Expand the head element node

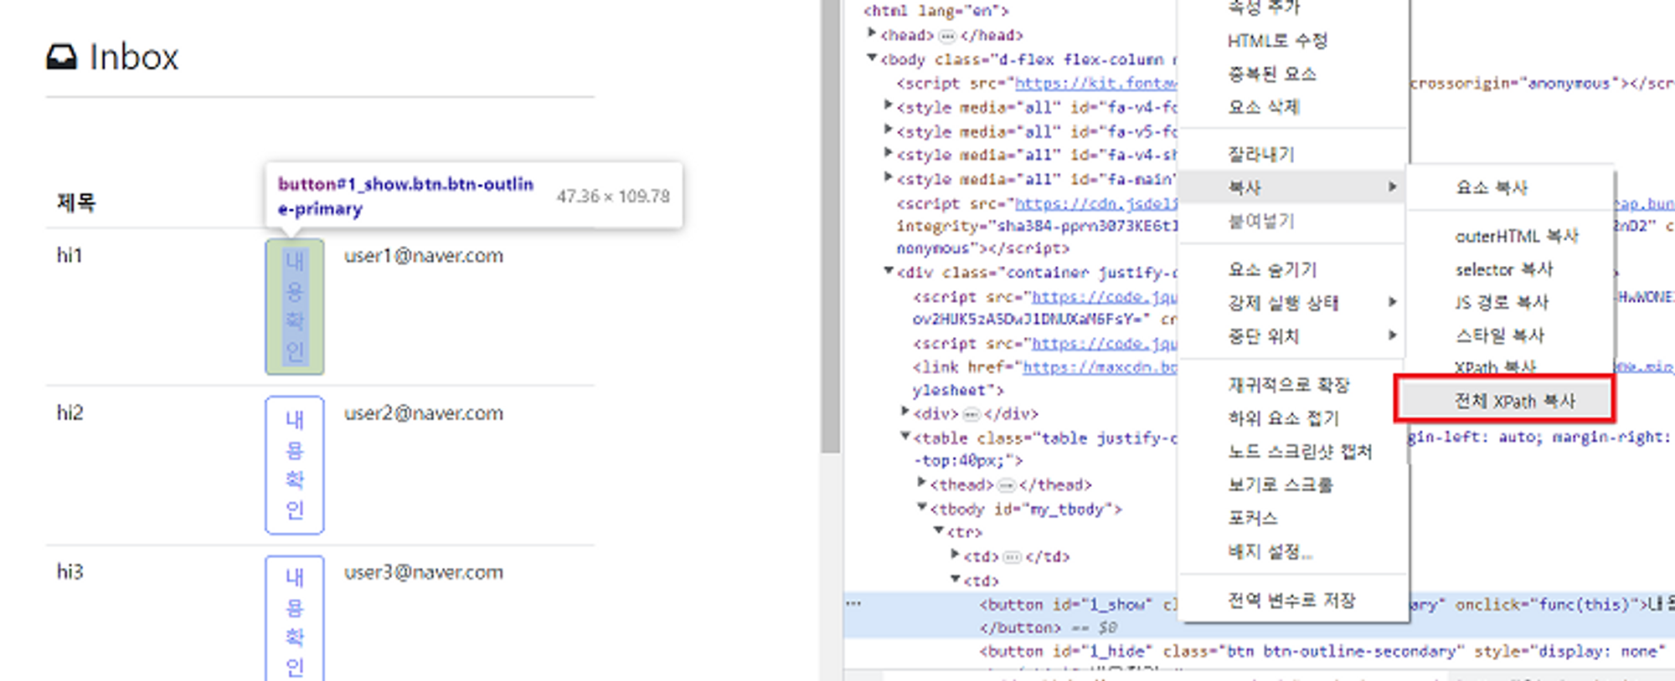coord(872,33)
